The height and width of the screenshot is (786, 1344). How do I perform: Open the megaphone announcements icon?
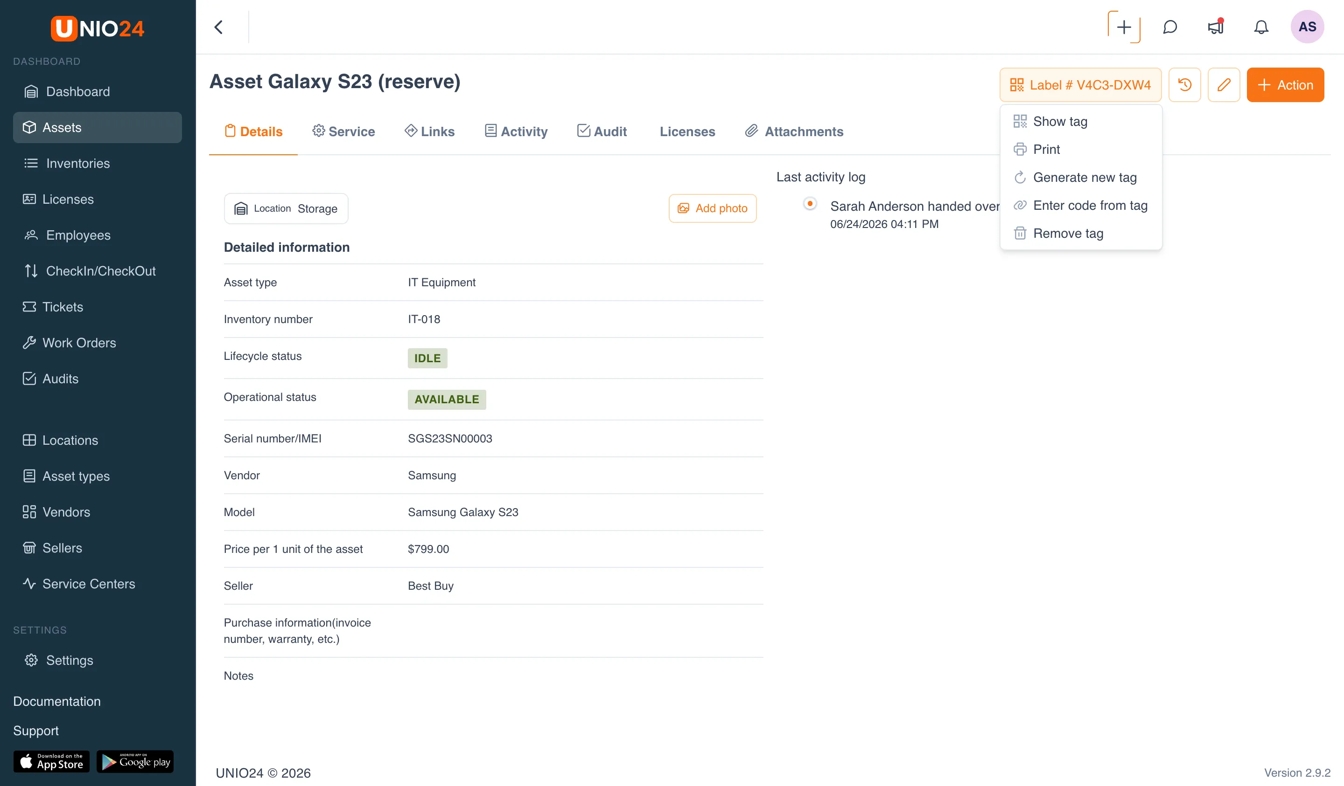click(1216, 27)
